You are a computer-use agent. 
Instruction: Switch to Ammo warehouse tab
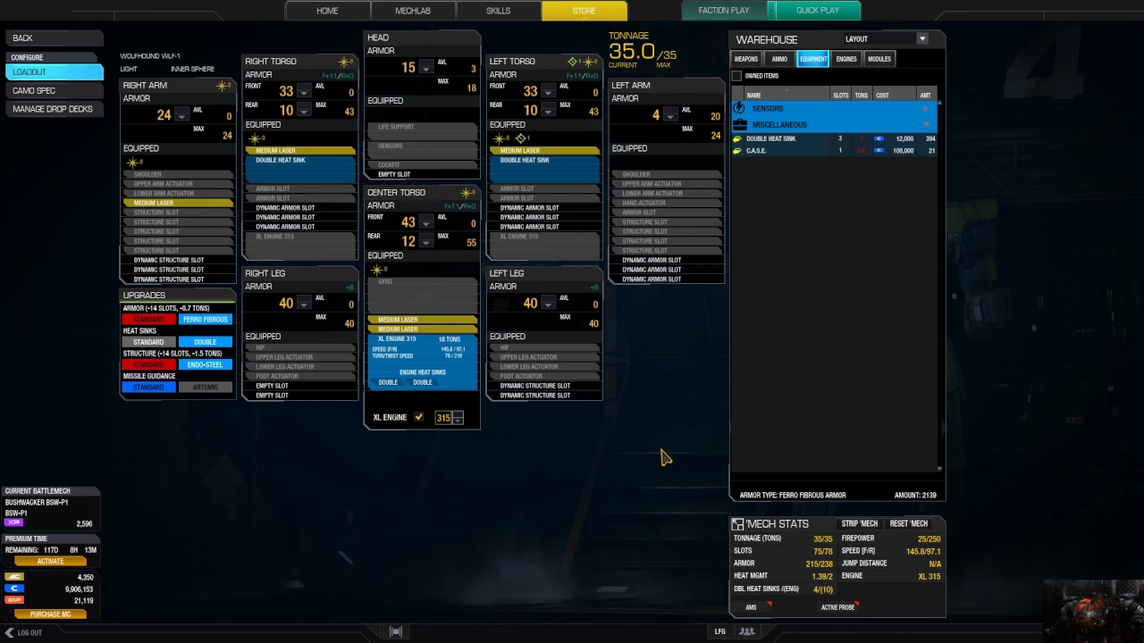(779, 59)
